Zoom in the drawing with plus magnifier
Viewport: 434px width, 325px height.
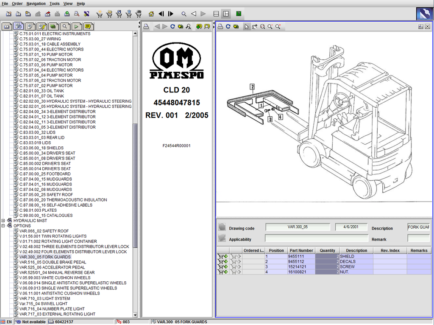(278, 27)
